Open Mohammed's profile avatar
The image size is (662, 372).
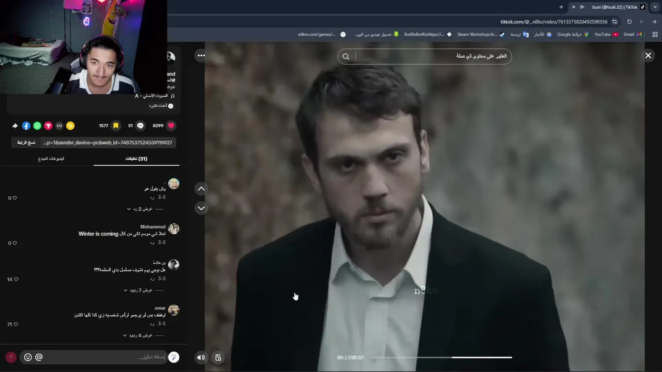pos(174,229)
